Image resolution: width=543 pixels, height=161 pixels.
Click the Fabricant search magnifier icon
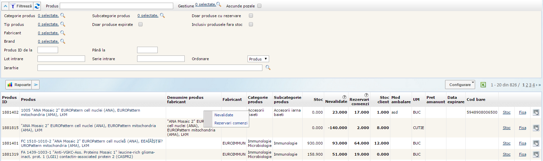(62, 33)
